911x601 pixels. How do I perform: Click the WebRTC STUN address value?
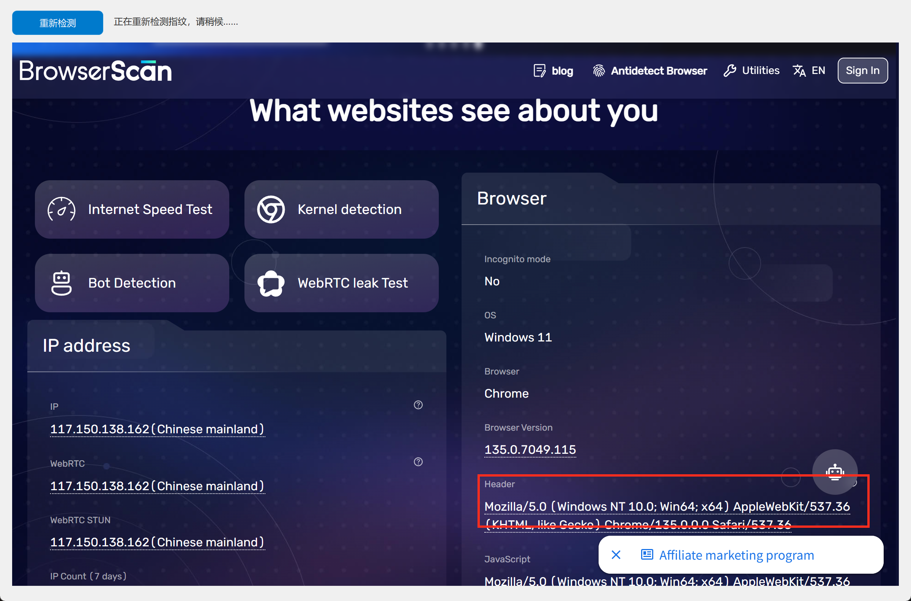(x=157, y=542)
